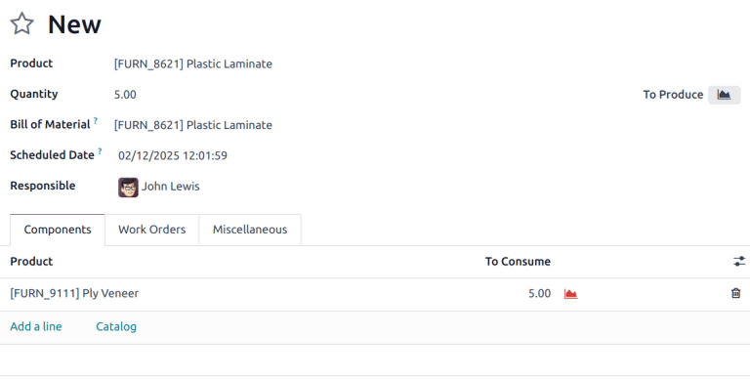Add a line to components
This screenshot has height=379, width=750.
(36, 327)
